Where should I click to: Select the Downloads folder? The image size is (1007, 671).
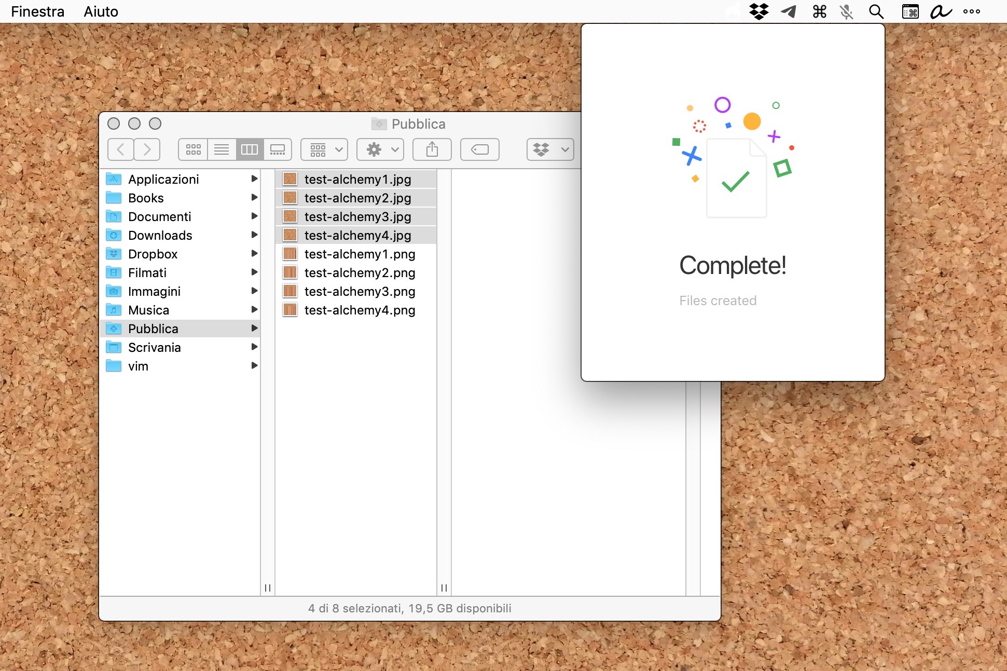160,236
